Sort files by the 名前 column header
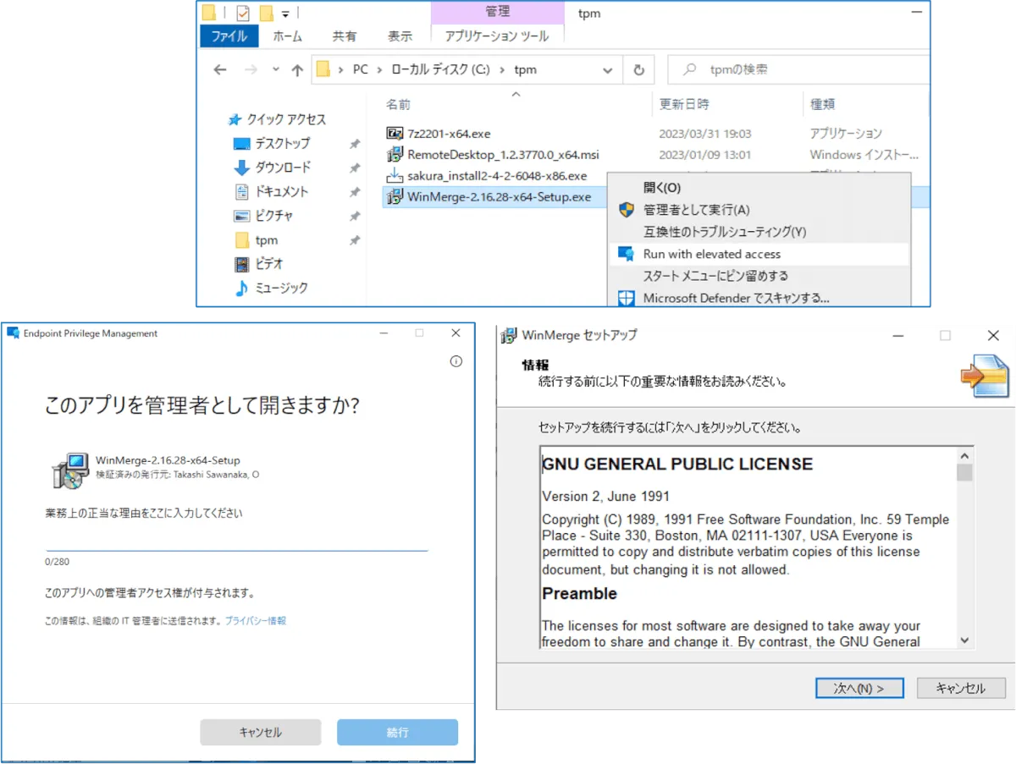 click(398, 104)
